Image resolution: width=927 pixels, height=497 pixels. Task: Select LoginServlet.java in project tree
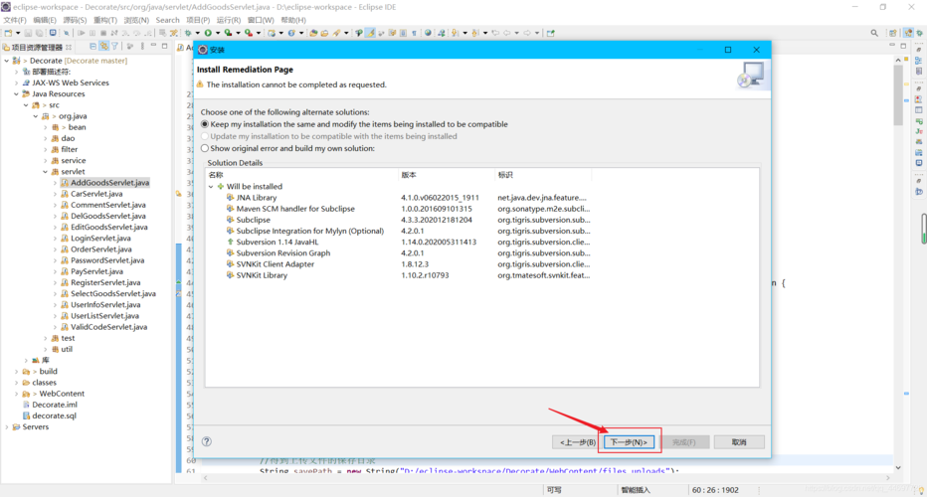[100, 239]
